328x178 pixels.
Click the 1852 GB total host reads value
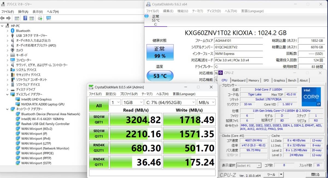coord(311,41)
